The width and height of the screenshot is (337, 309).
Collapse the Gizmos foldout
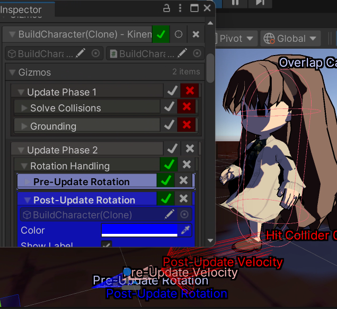tap(13, 72)
